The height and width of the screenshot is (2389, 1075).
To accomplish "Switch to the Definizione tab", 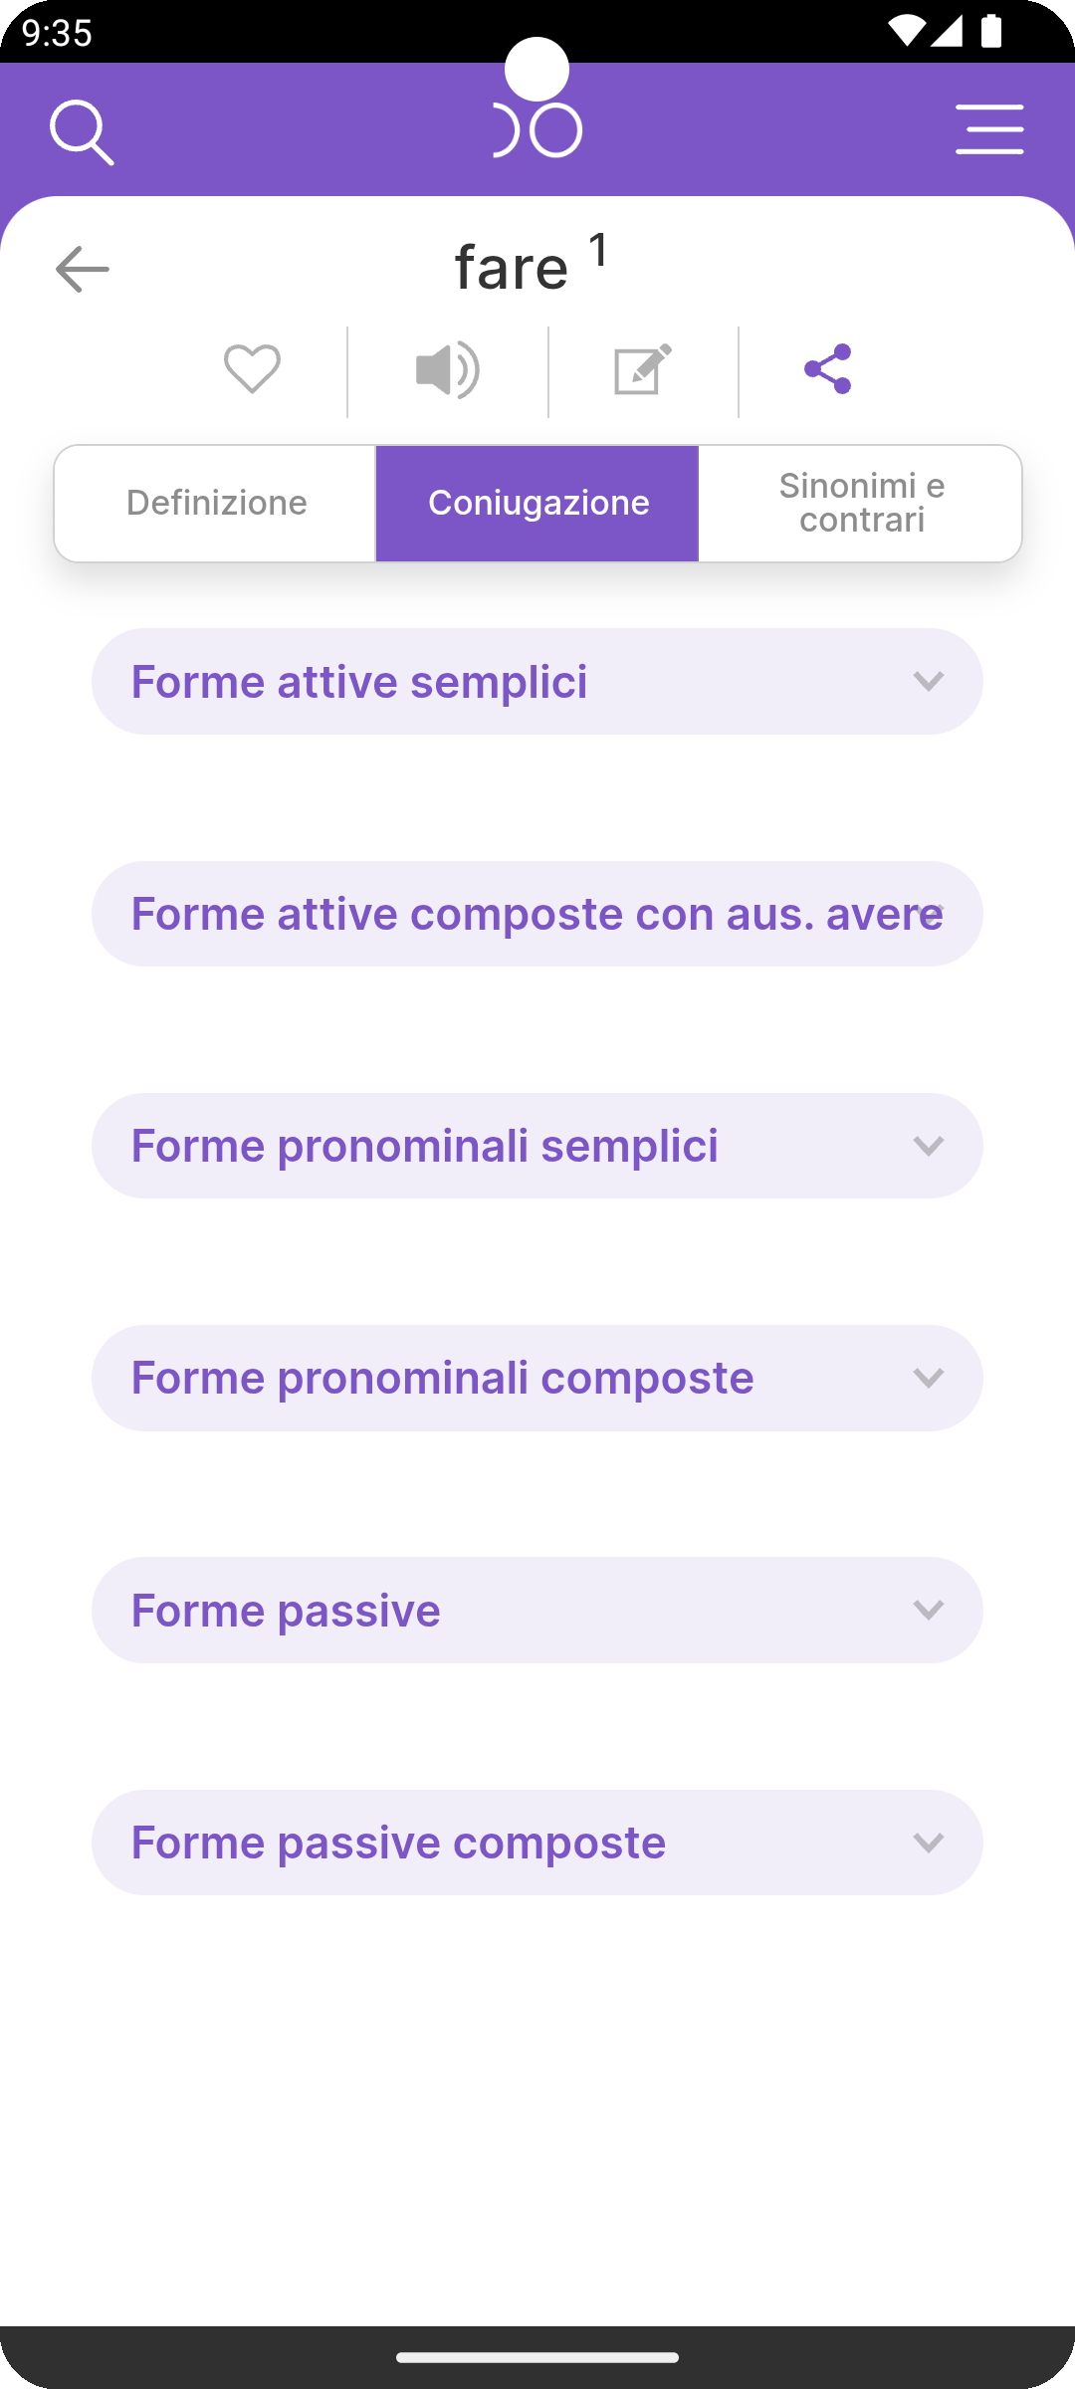I will pyautogui.click(x=216, y=503).
